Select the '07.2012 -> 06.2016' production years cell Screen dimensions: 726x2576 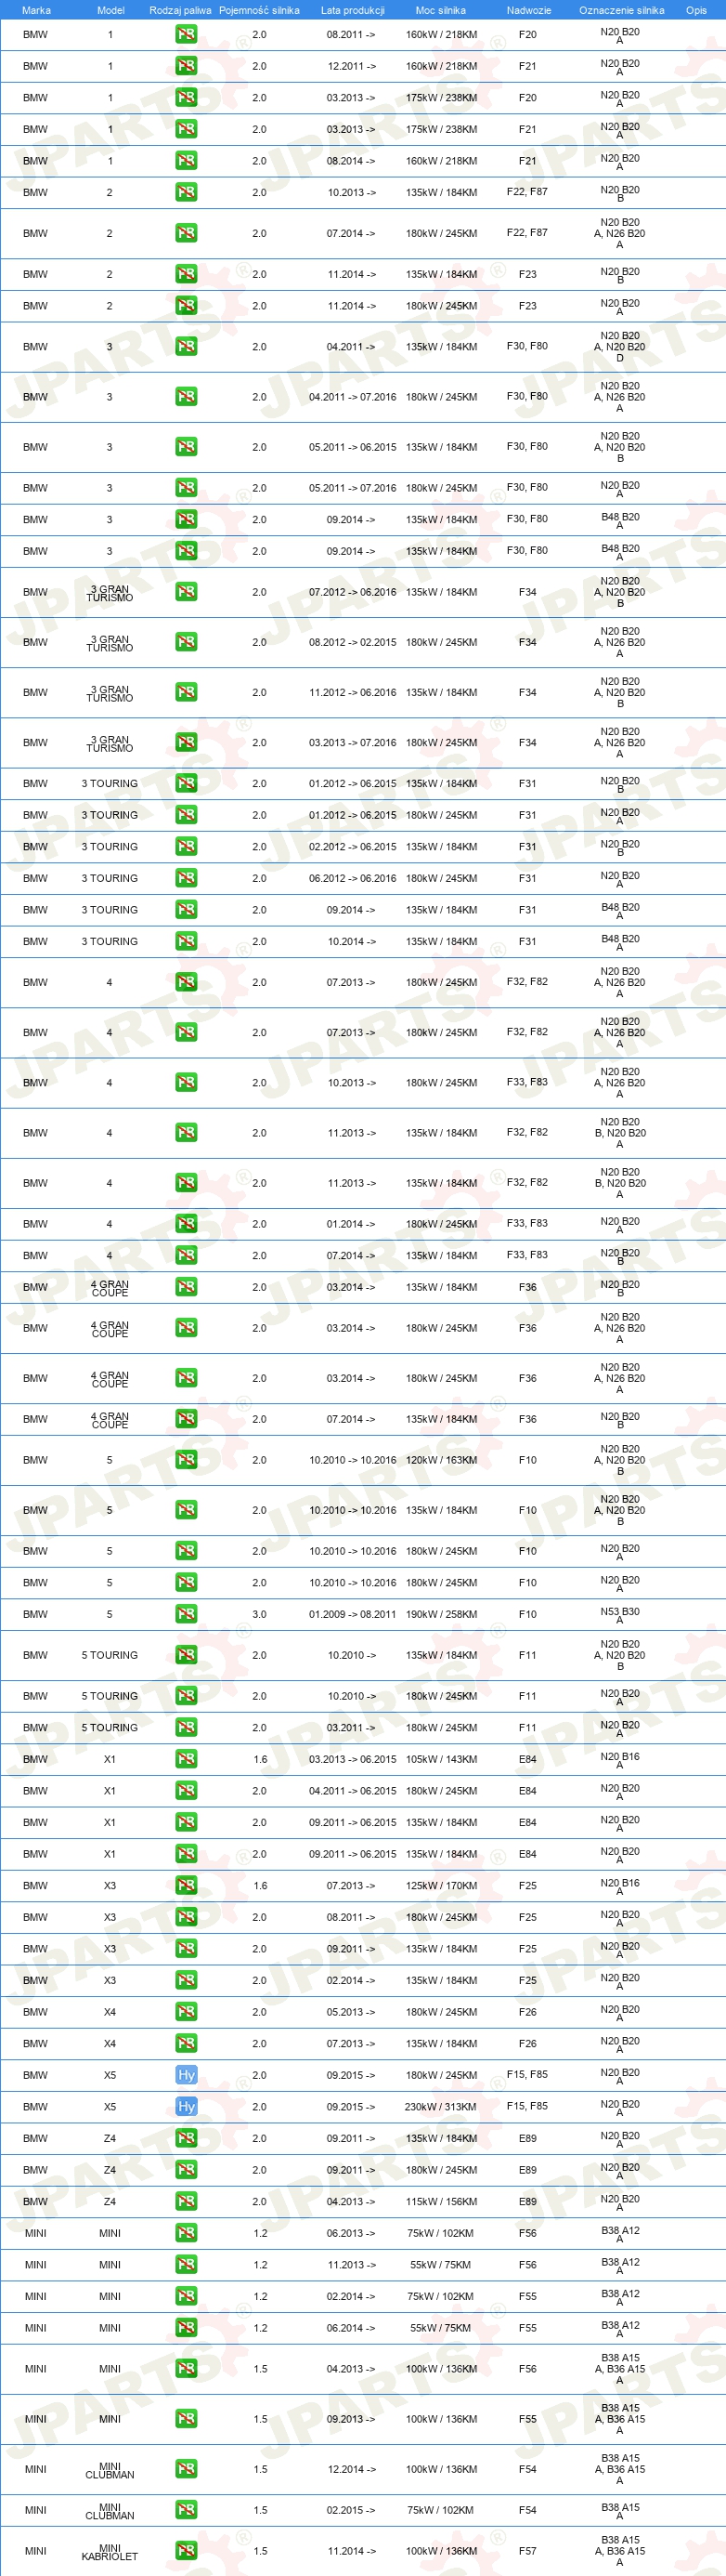(353, 592)
